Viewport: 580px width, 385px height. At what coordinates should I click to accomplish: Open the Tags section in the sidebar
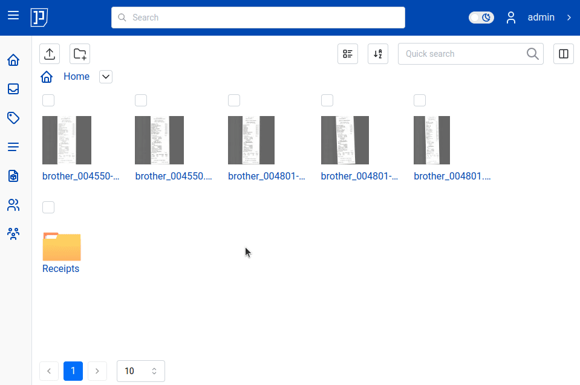(x=13, y=118)
